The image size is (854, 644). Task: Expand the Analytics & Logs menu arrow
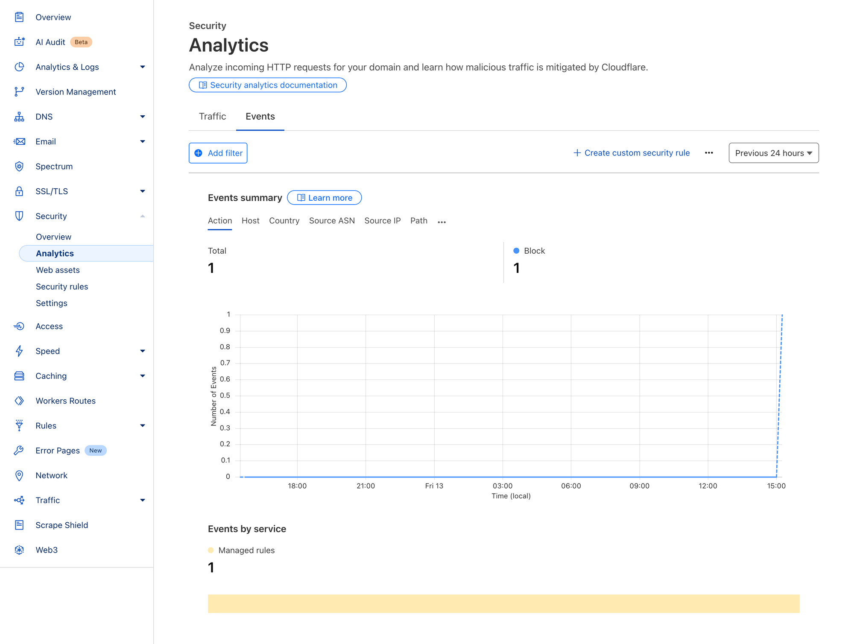pos(143,67)
